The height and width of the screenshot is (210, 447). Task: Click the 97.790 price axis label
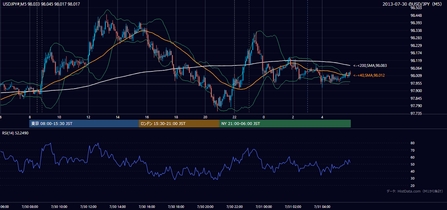pyautogui.click(x=416, y=106)
